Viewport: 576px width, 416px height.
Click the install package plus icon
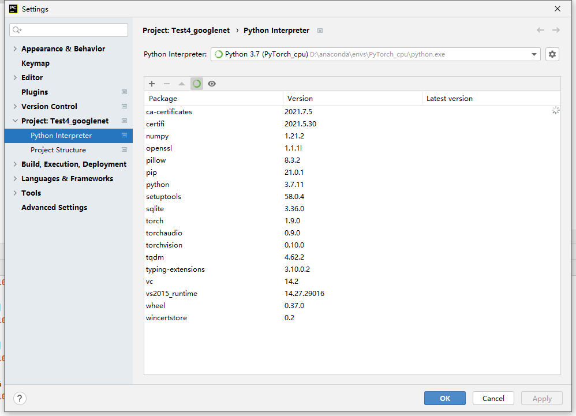152,84
